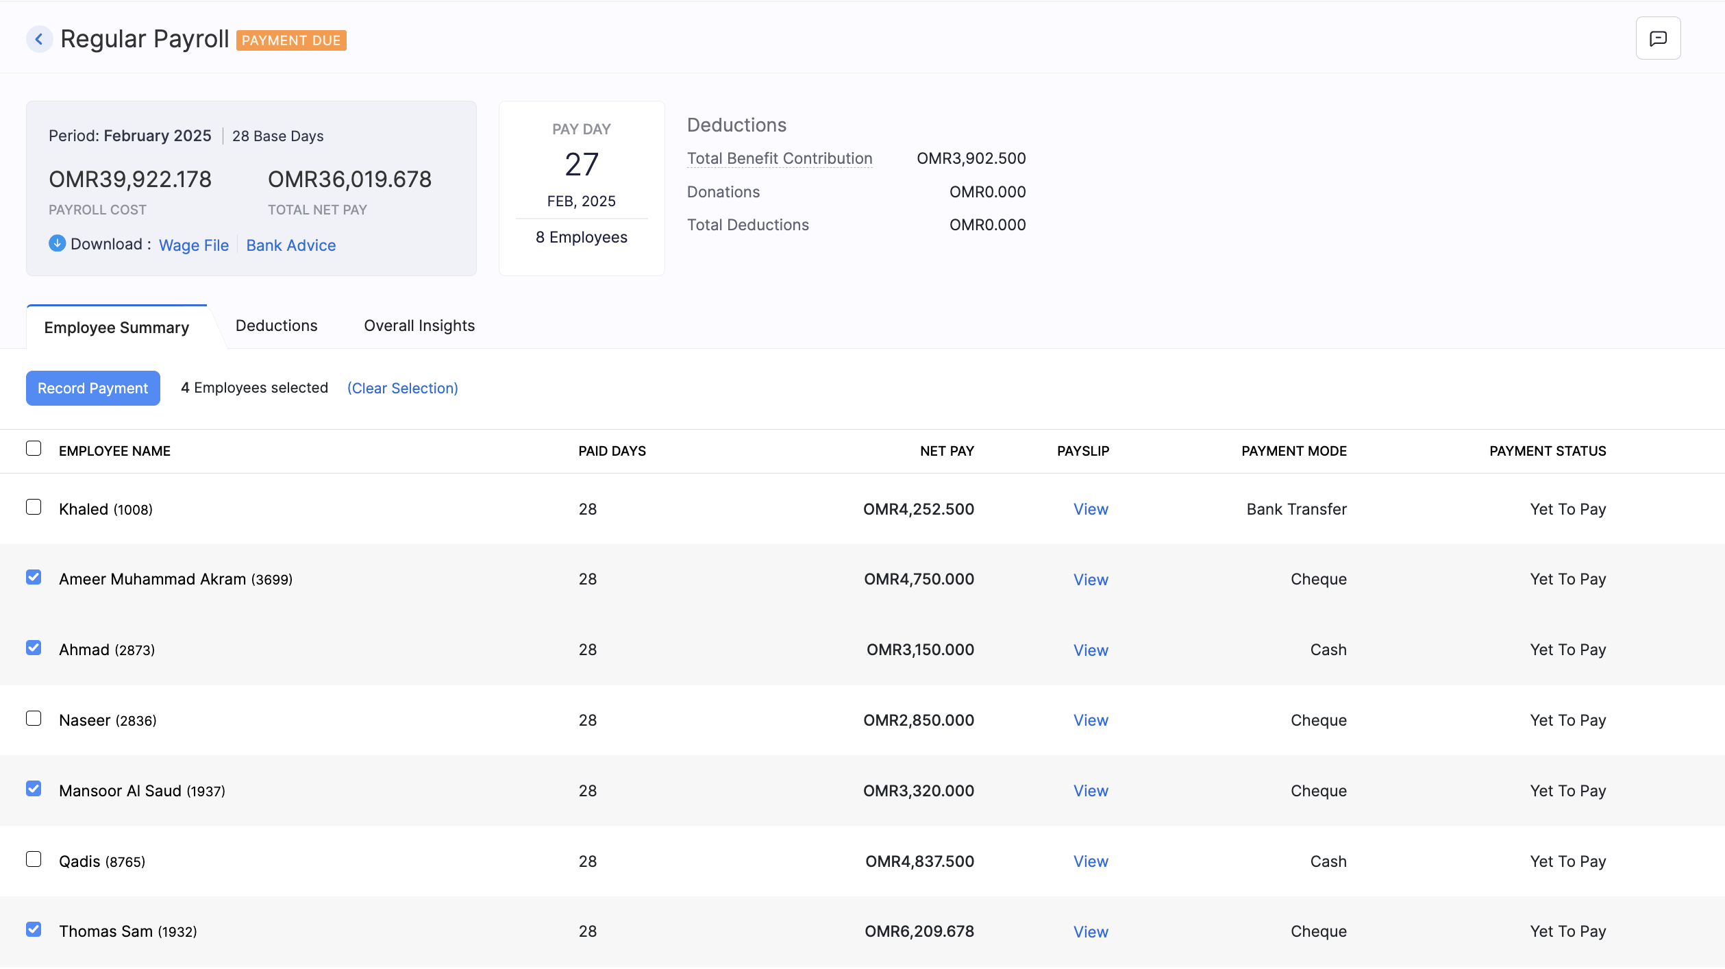Click the blue download icon beside Download
This screenshot has width=1725, height=969.
57,243
